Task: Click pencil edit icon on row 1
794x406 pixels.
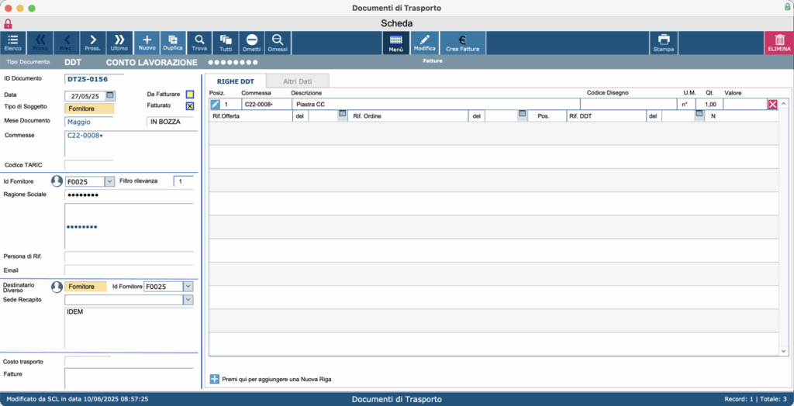Action: [x=216, y=105]
